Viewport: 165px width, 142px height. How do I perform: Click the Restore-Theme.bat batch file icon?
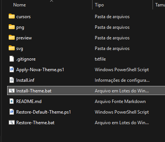[x=12, y=122]
